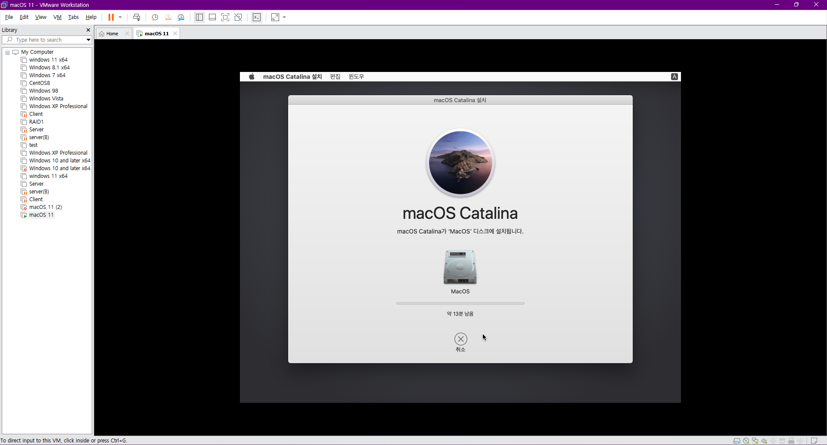Click the input source A icon
The height and width of the screenshot is (445, 827).
pyautogui.click(x=675, y=77)
